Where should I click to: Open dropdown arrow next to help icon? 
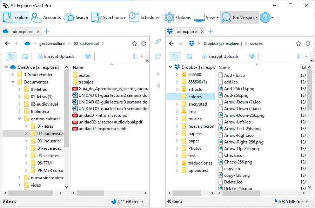[273, 18]
